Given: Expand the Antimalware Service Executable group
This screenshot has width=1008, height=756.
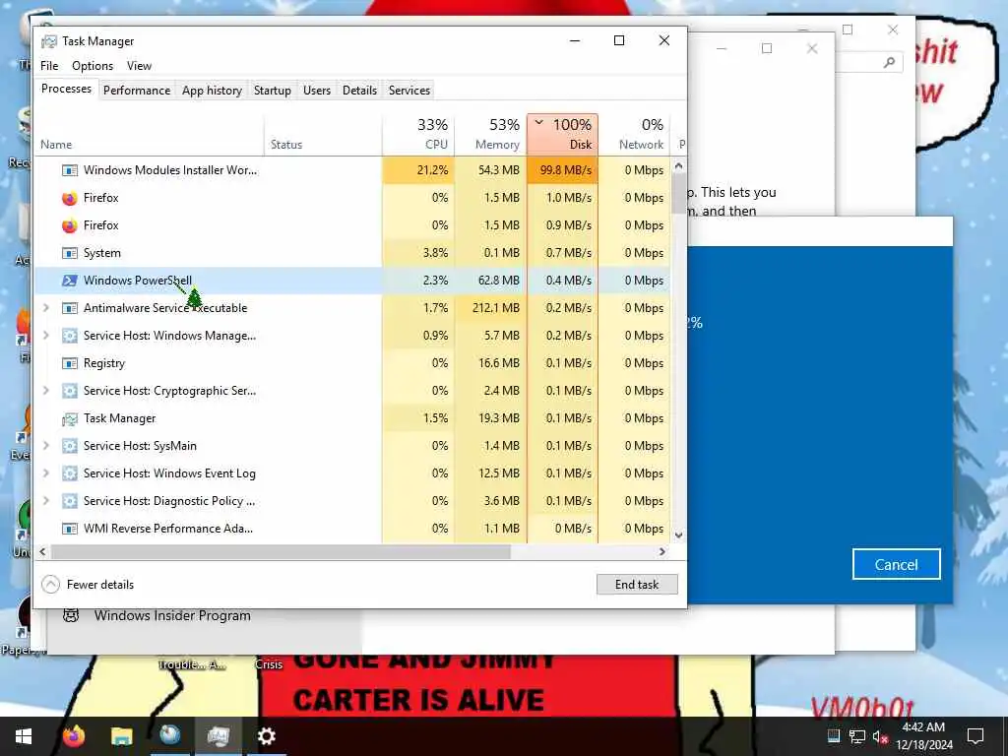Looking at the screenshot, I should [45, 308].
